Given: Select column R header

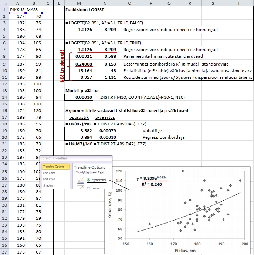Looking at the screenshot, I should (x=190, y=3).
